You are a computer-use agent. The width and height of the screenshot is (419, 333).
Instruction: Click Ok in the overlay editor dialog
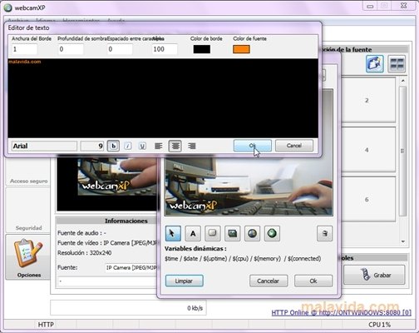pyautogui.click(x=313, y=281)
